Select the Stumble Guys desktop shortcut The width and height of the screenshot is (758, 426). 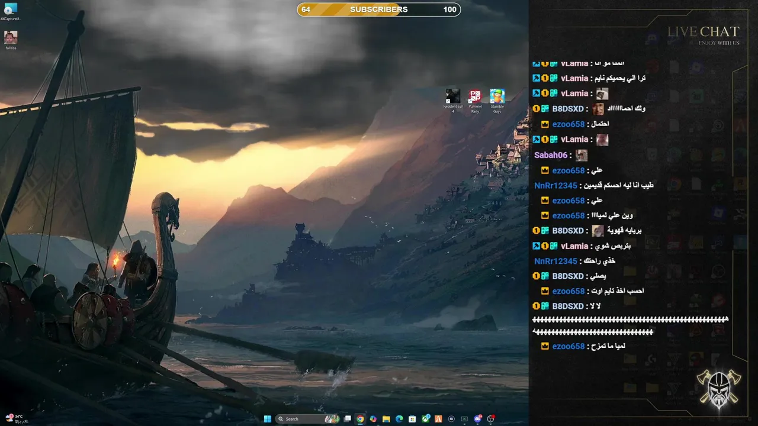click(x=497, y=101)
